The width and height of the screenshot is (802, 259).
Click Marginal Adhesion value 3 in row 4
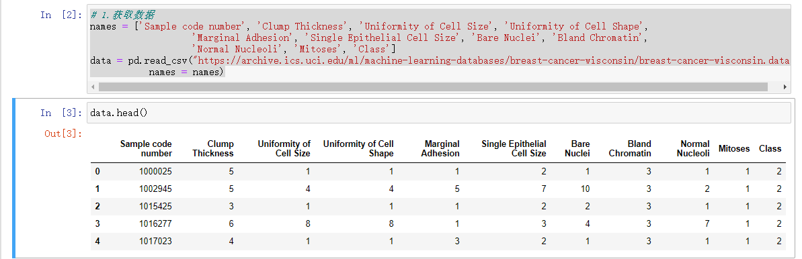tap(456, 241)
